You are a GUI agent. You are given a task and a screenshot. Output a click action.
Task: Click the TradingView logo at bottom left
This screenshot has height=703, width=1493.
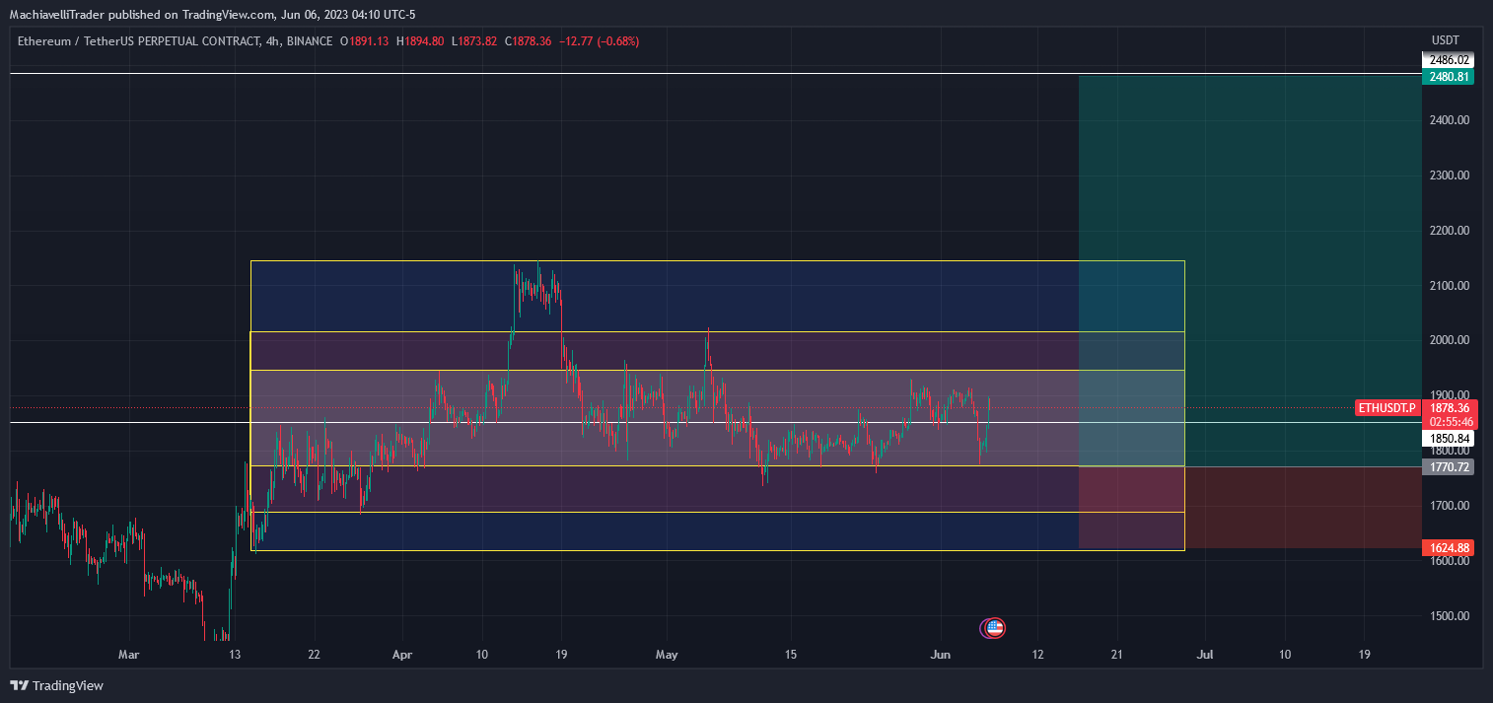coord(56,685)
